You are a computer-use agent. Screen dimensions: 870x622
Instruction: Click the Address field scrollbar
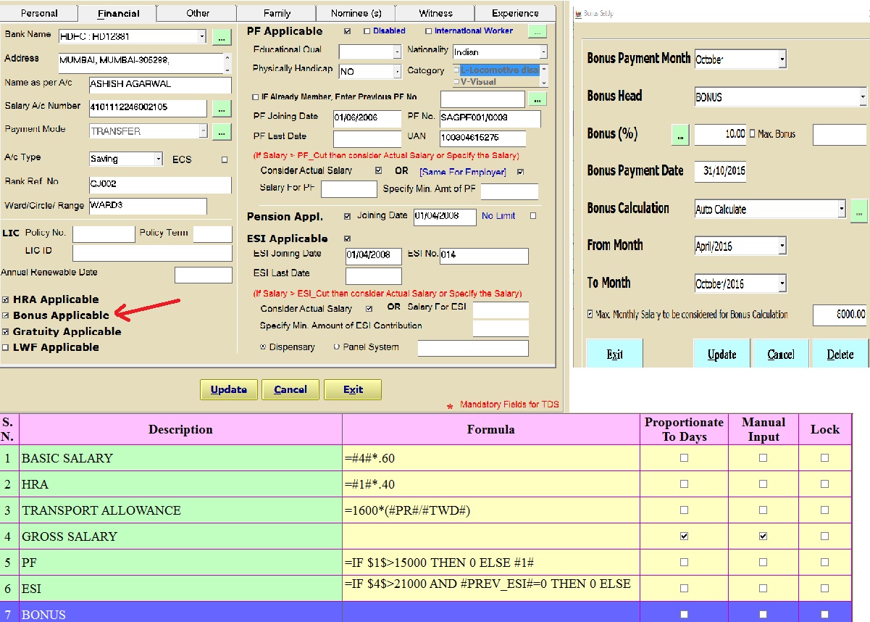tap(227, 63)
